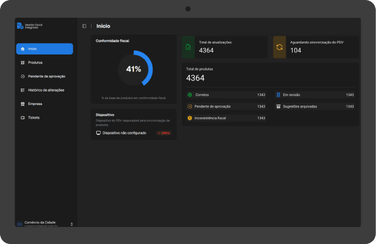Click the yellow warning icon beside Inconsistência fiscal
376x244 pixels.
coord(189,118)
